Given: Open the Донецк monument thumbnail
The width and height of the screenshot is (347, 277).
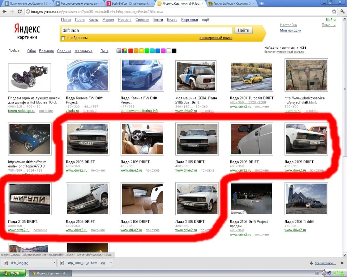Looking at the screenshot, I should [x=306, y=199].
